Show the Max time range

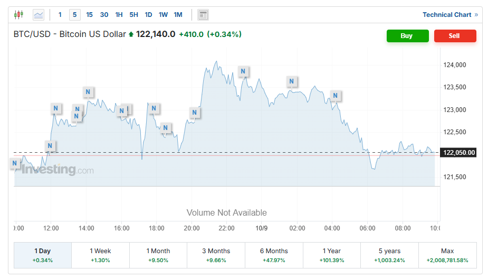[x=447, y=255]
